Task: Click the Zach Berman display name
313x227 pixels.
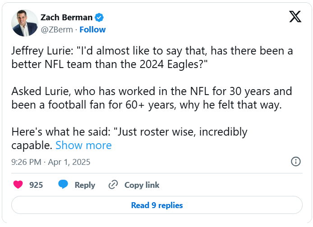Action: [66, 18]
